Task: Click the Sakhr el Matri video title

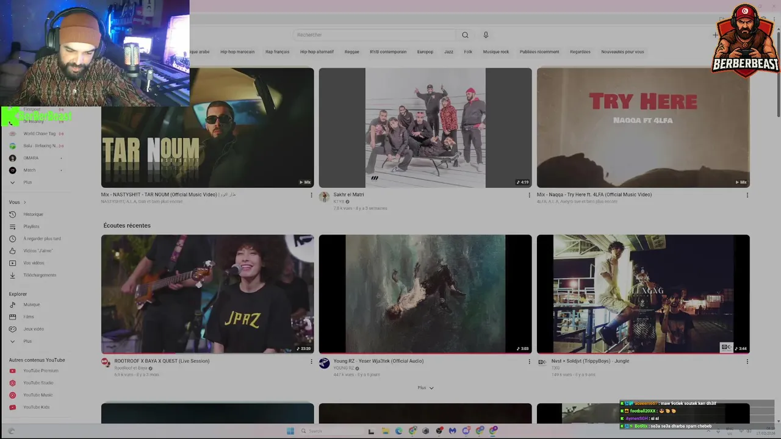Action: point(348,195)
